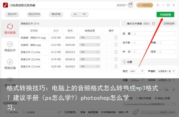The height and width of the screenshot is (117, 179).
Task: Open output folder for 触电.ogg row
Action: coord(107,45)
